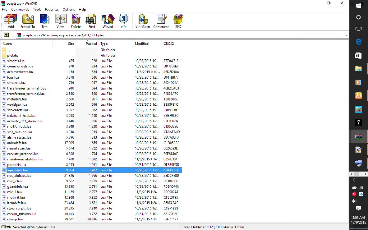Show archive Info
Image resolution: width=368 pixels, height=230 pixels.
123,21
